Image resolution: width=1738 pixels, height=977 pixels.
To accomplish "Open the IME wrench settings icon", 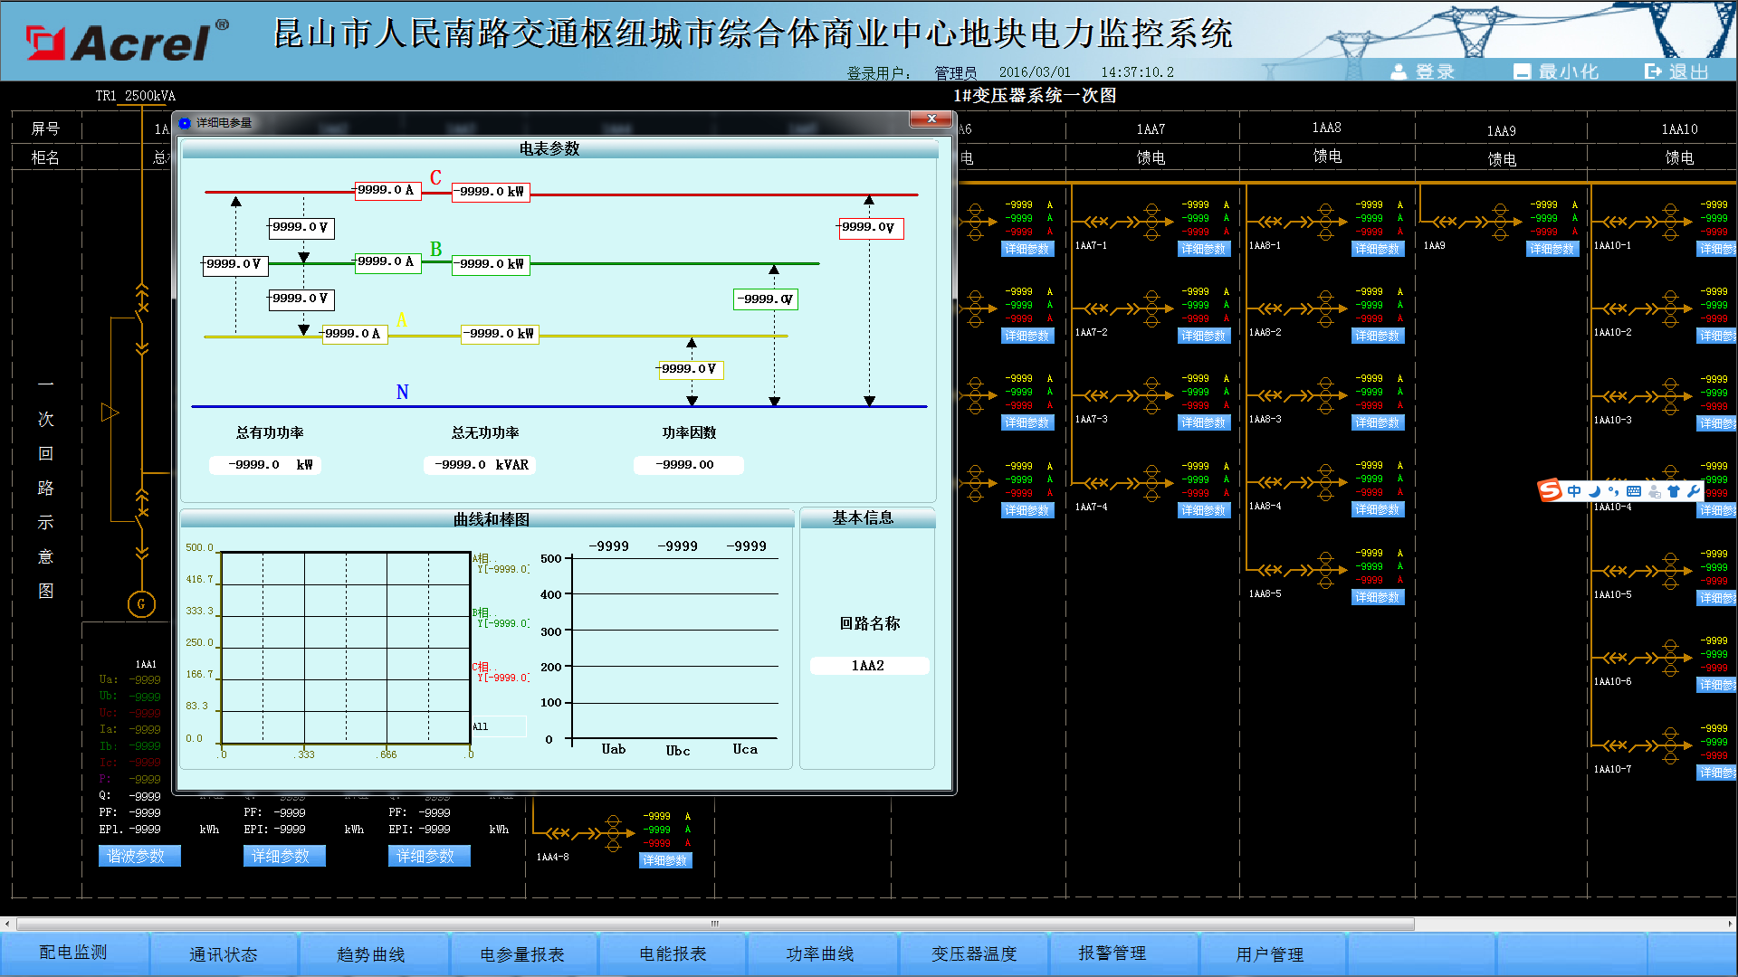I will point(1693,491).
